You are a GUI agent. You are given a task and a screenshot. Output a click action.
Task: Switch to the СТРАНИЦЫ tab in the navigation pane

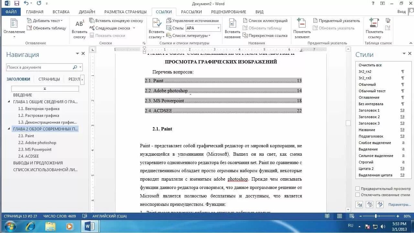click(x=49, y=79)
